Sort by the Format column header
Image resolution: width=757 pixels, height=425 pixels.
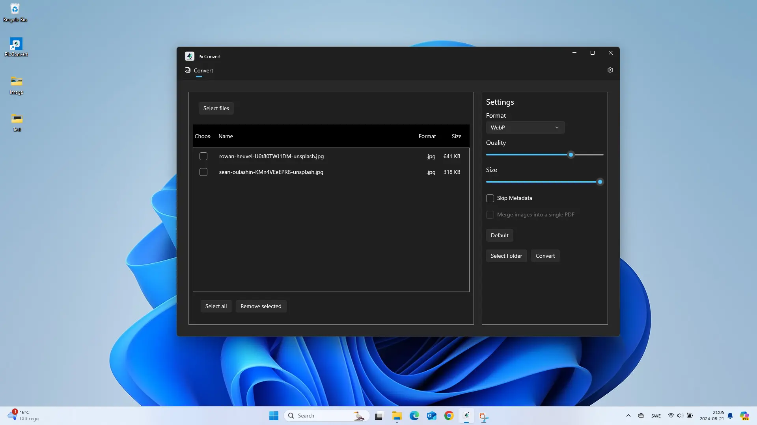point(427,136)
